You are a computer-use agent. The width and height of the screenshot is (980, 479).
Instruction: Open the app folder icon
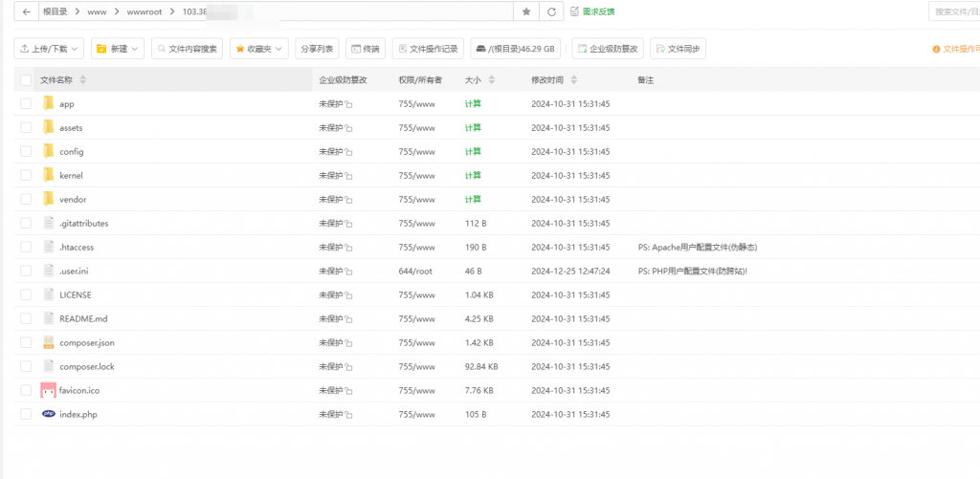(49, 103)
